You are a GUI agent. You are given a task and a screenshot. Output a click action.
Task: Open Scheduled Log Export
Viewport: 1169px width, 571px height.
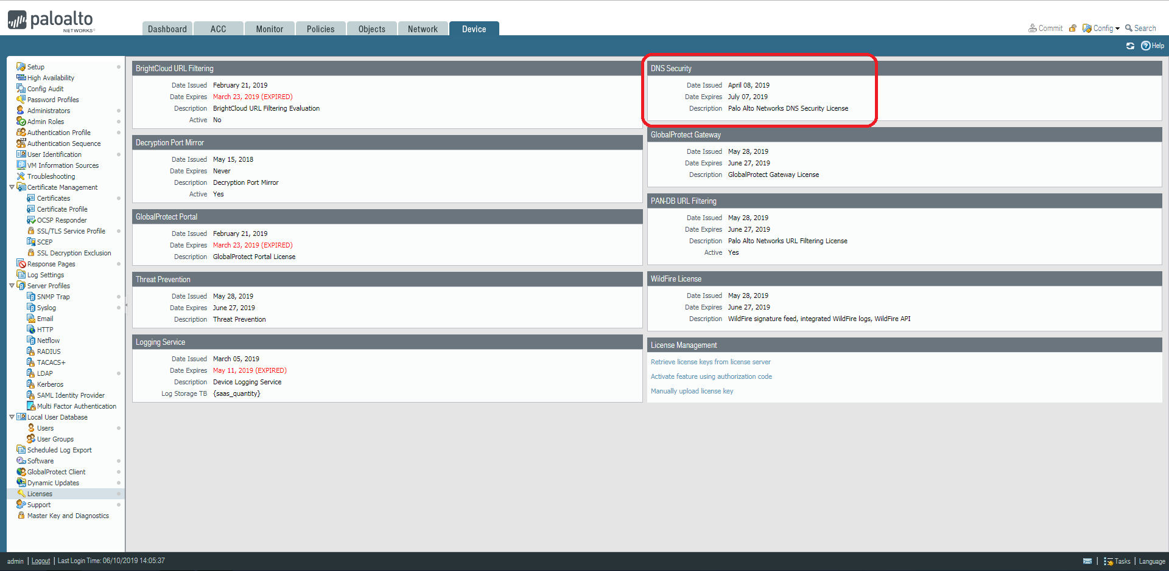click(60, 450)
